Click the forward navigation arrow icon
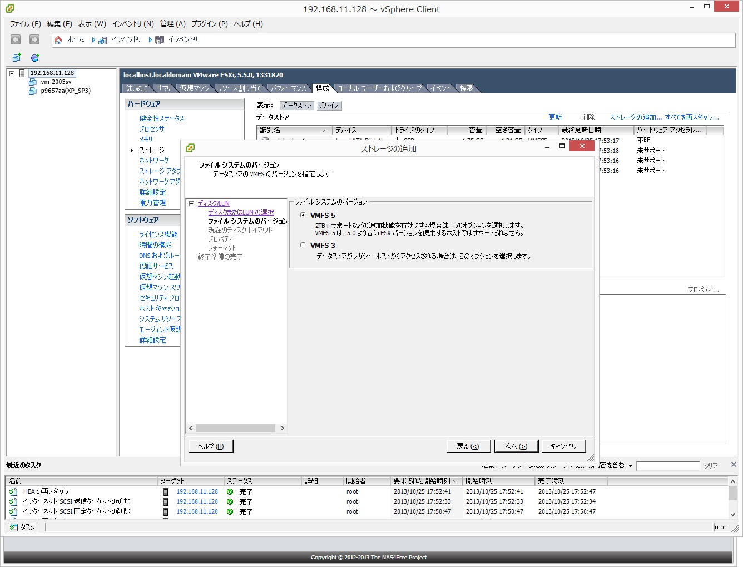This screenshot has height=567, width=743. (34, 39)
